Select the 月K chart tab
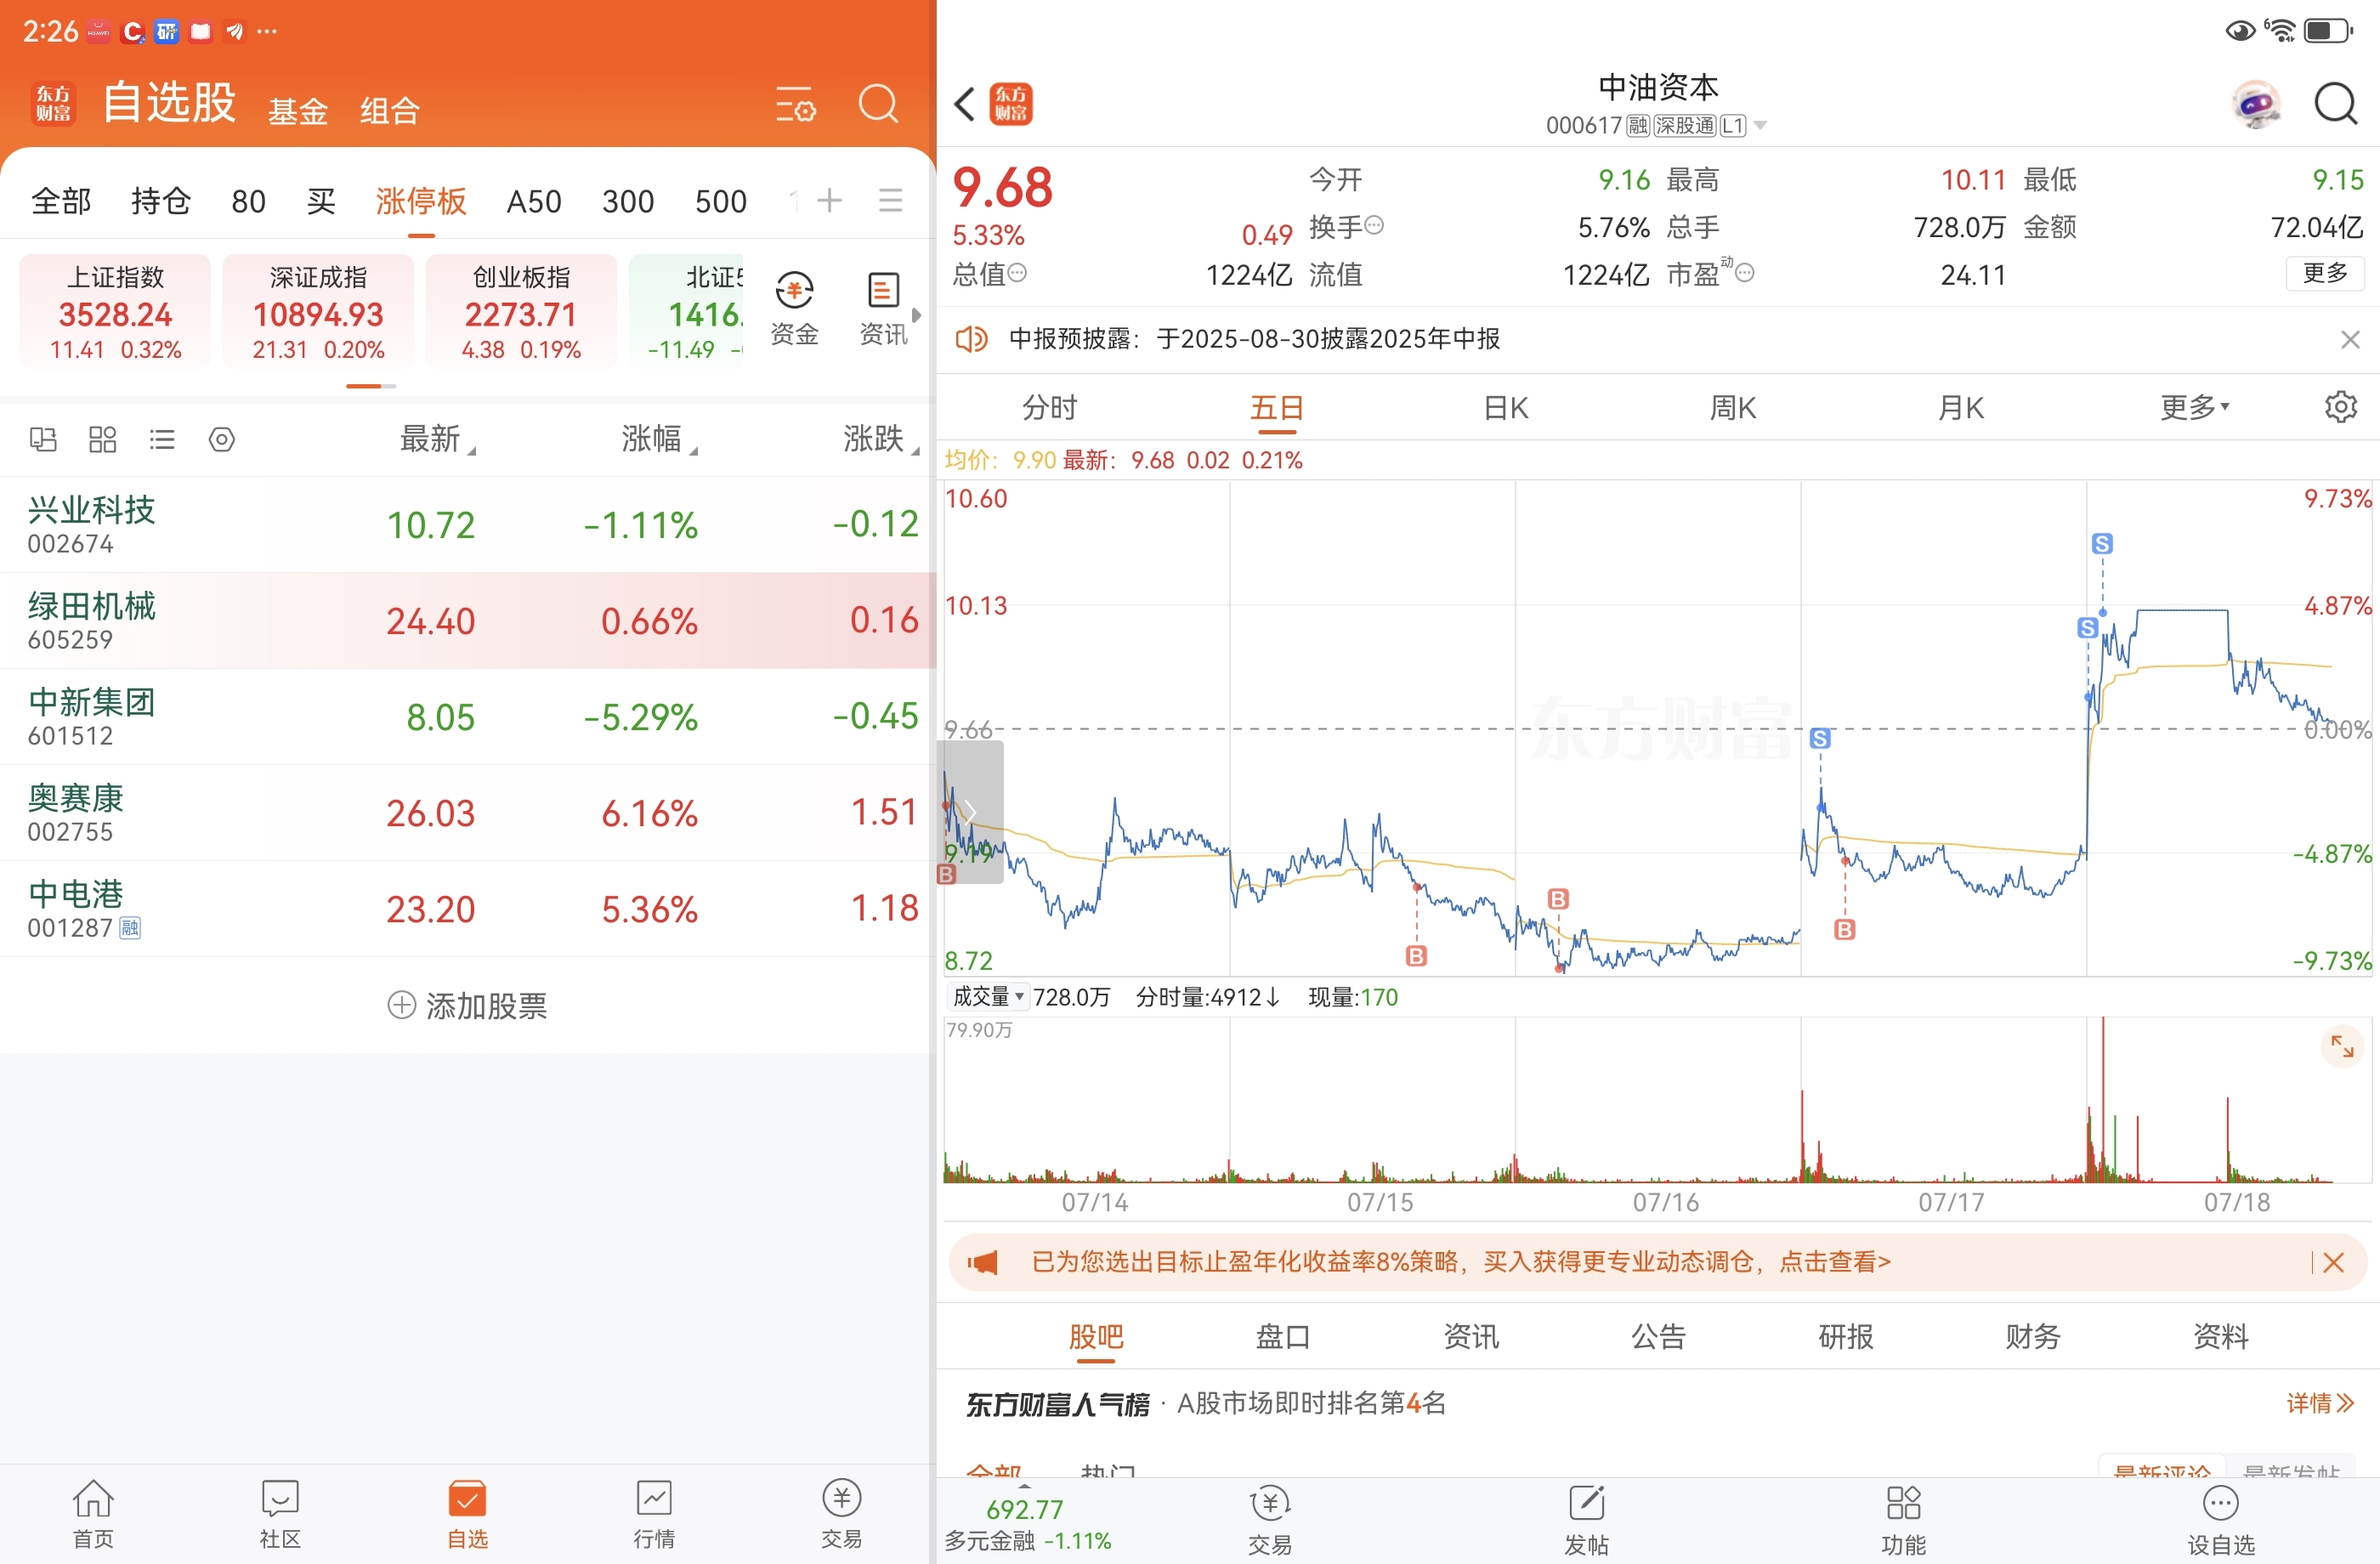This screenshot has height=1564, width=2380. (x=1961, y=407)
